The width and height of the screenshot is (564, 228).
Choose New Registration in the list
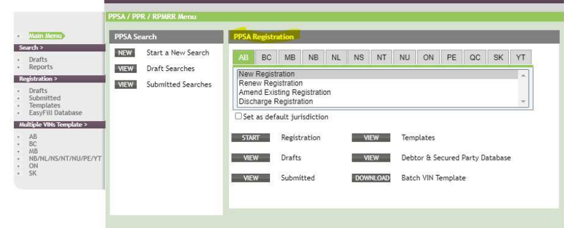click(x=378, y=74)
